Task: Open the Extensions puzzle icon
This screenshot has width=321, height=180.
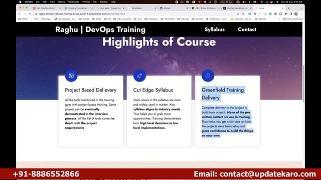Action: click(x=285, y=14)
